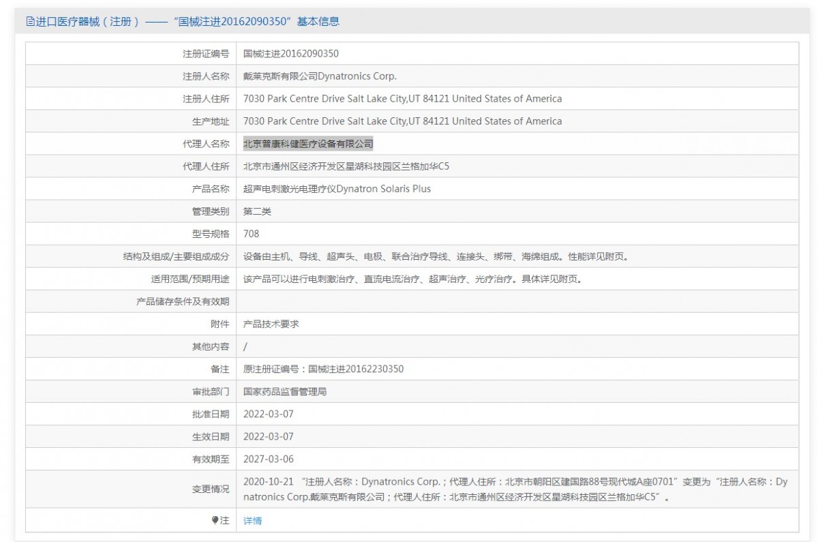Image resolution: width=818 pixels, height=542 pixels.
Task: Select the '其他内容' label
Action: tap(211, 346)
